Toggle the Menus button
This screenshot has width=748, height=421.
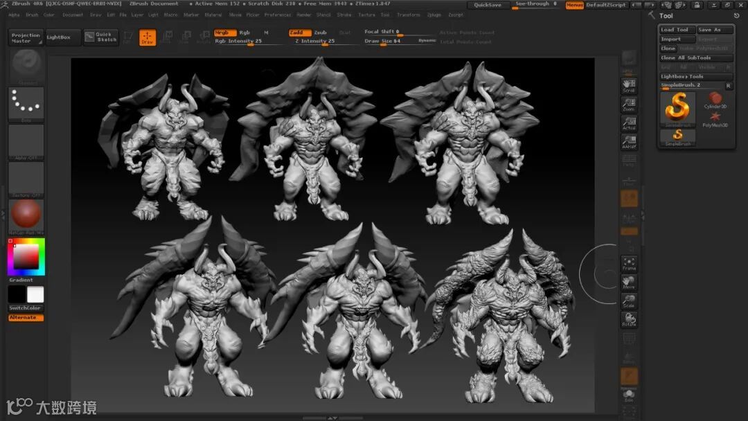pos(574,5)
